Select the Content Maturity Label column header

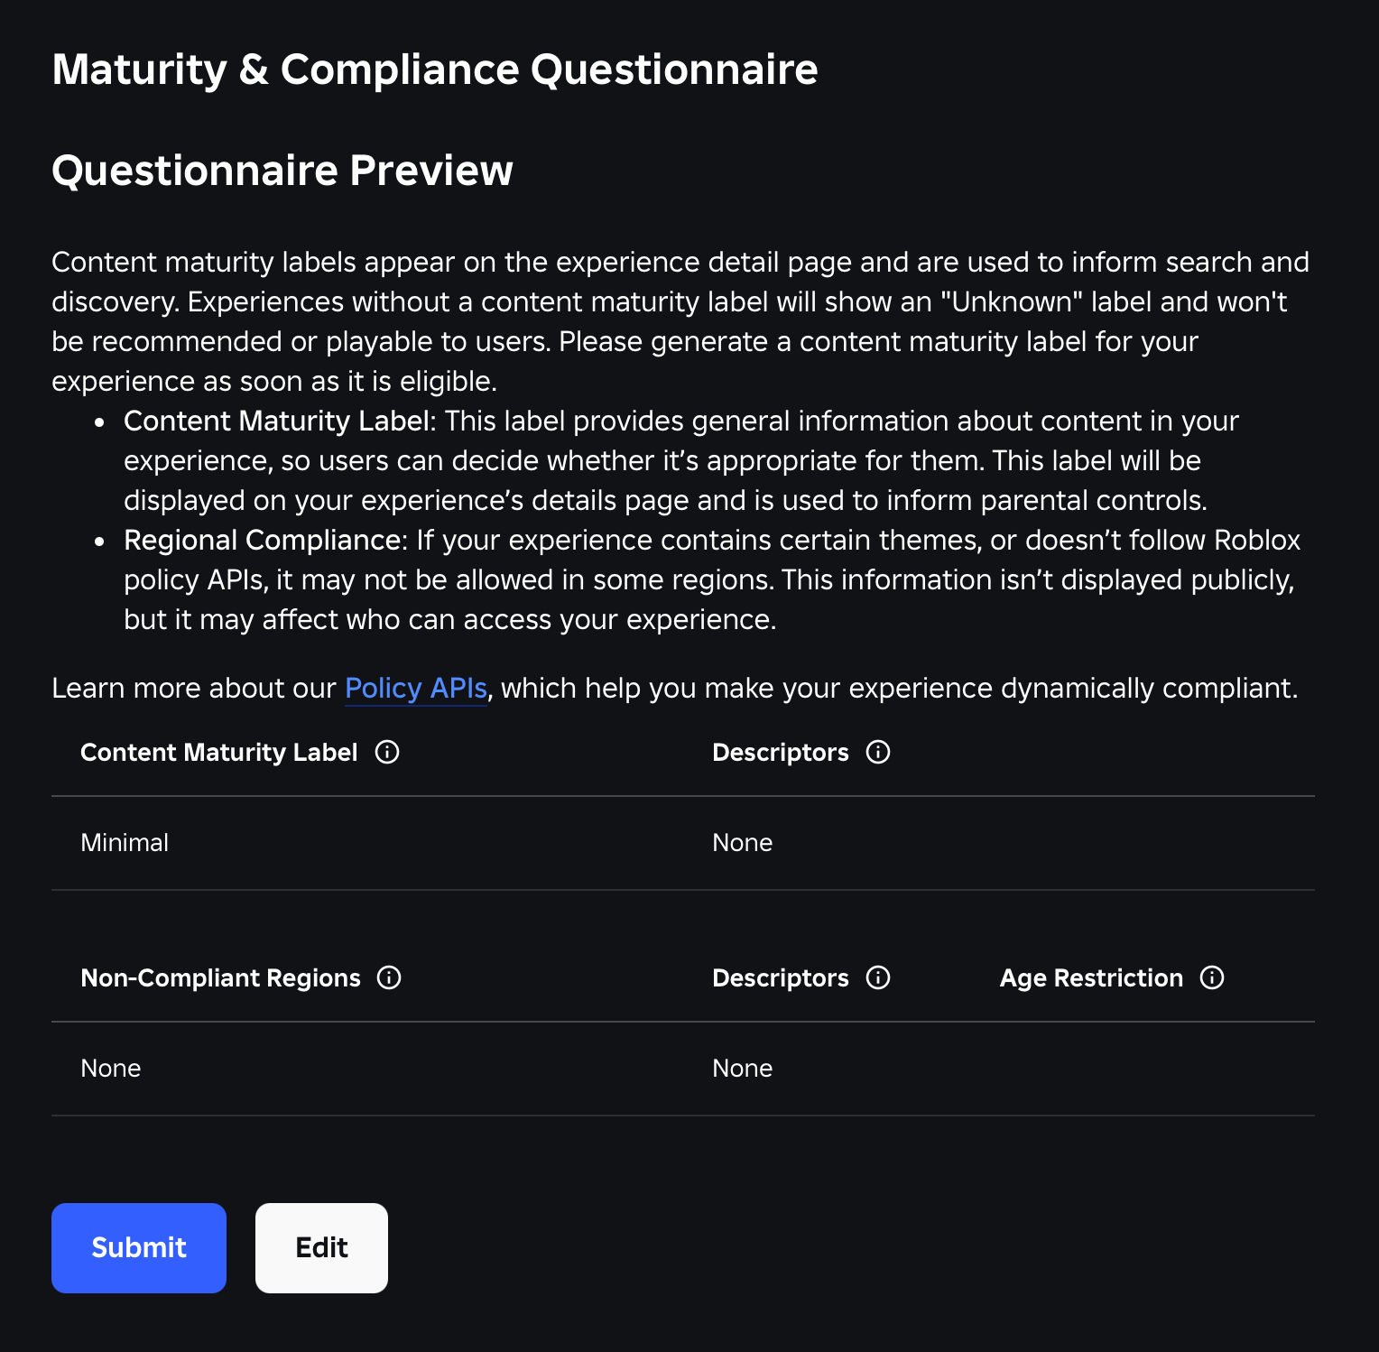[x=219, y=752]
